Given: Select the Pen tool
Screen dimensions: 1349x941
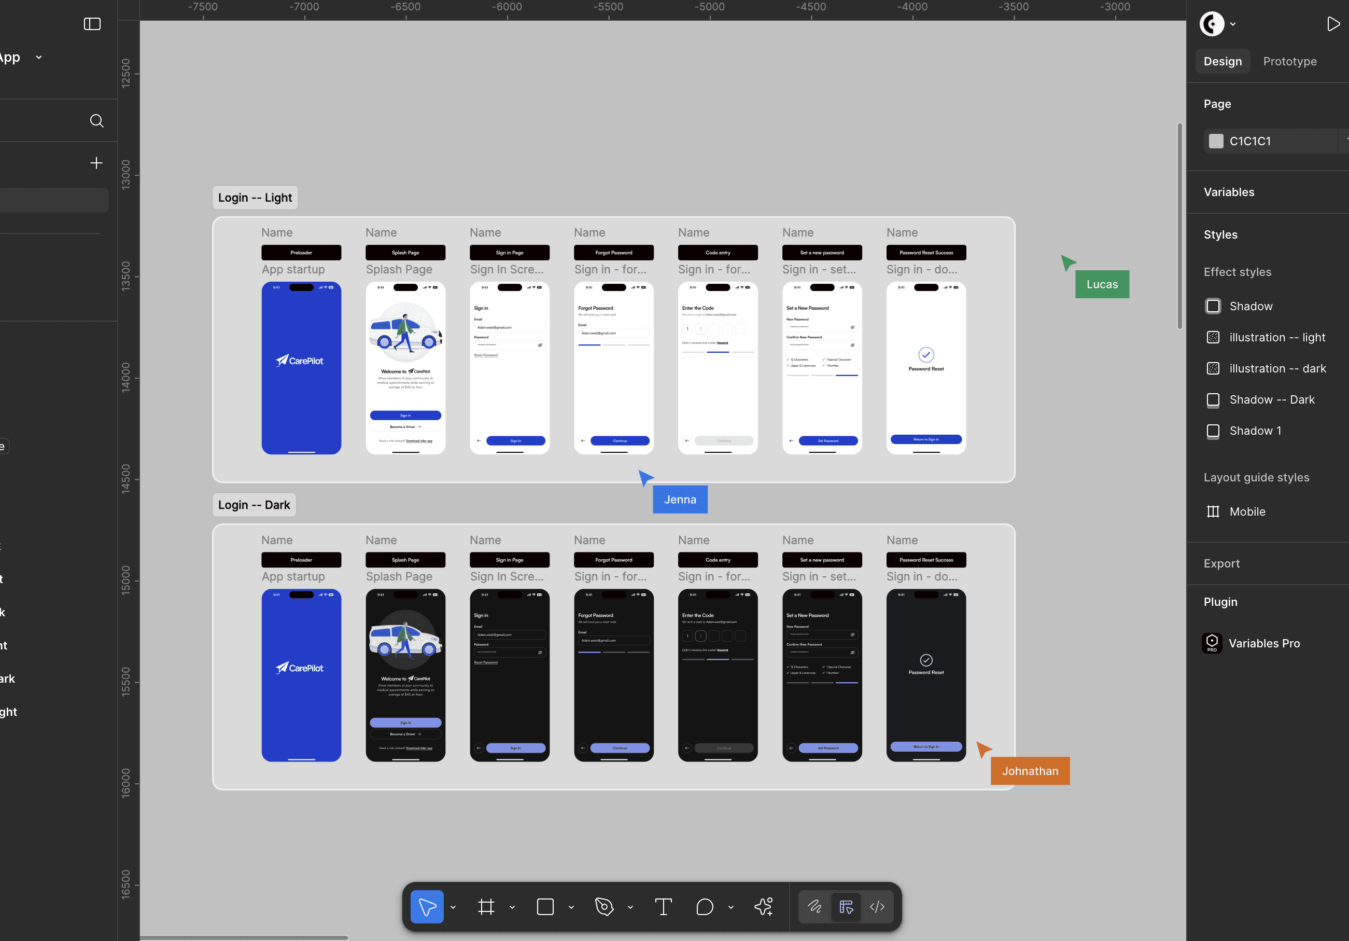Looking at the screenshot, I should tap(604, 907).
